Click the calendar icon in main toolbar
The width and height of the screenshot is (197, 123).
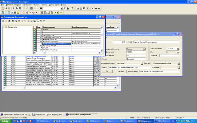(x=81, y=8)
